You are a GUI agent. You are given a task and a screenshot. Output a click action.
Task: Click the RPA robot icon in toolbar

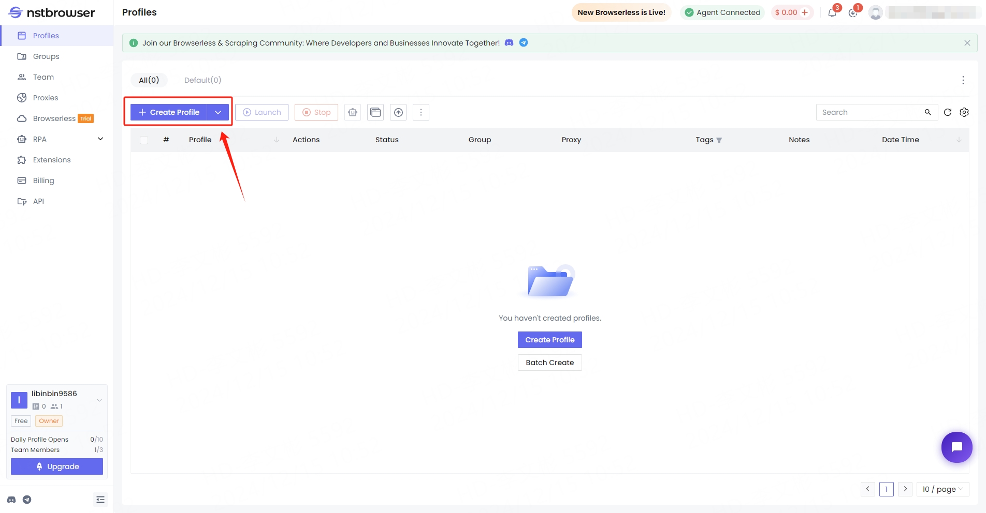click(353, 112)
